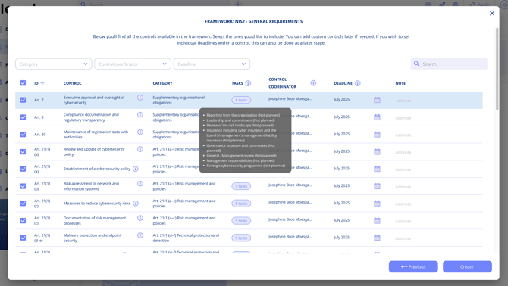This screenshot has width=508, height=286.
Task: Add note for the Art. 30 row
Action: click(x=403, y=135)
